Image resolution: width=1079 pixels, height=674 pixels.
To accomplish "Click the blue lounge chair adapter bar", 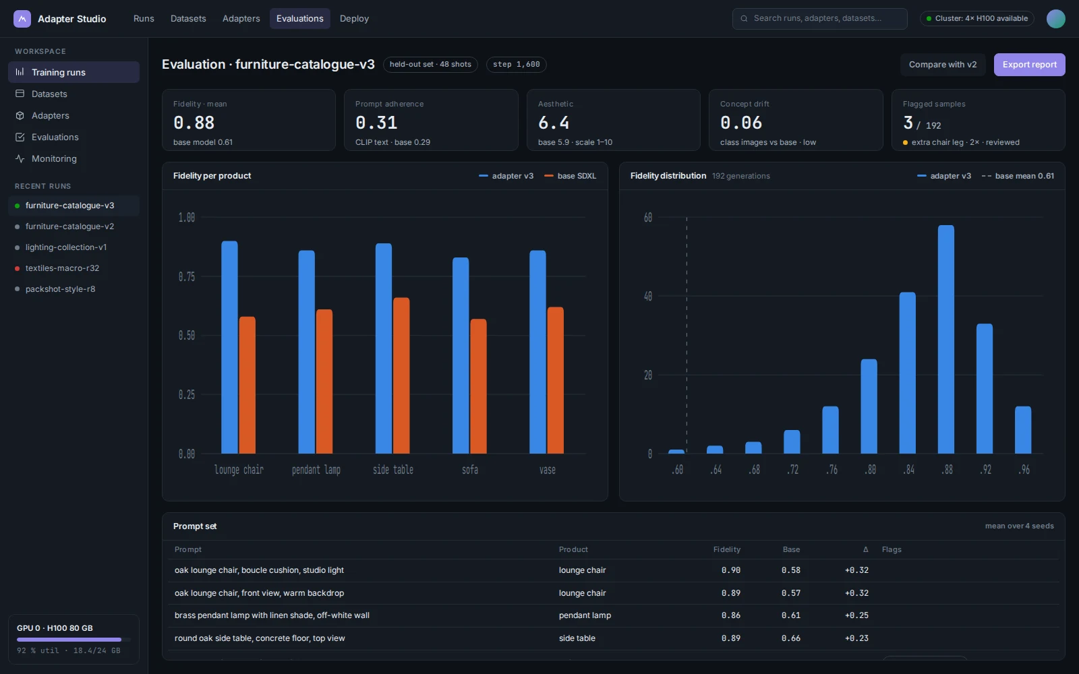I will [229, 347].
